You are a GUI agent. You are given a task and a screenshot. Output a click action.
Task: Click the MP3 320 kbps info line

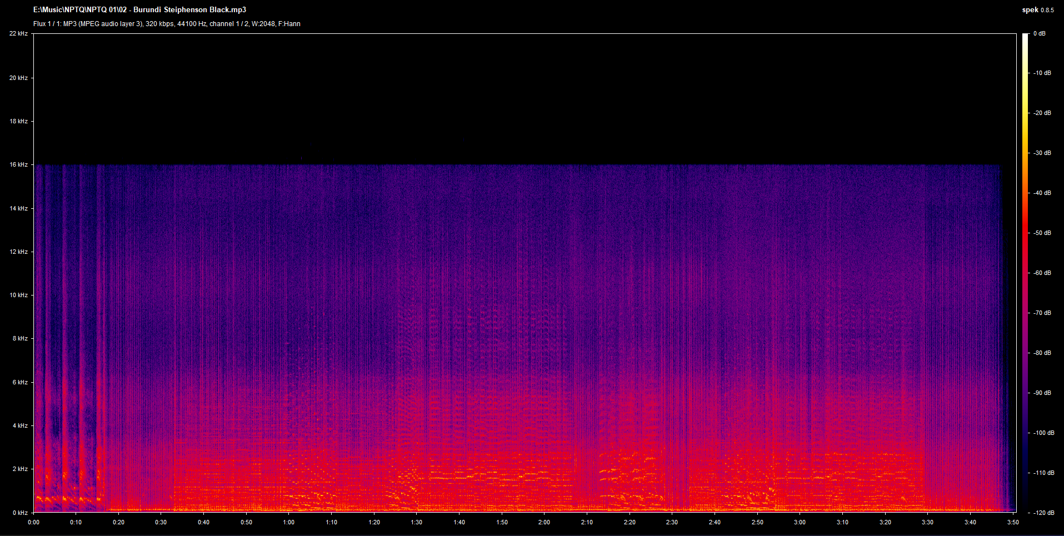[167, 24]
